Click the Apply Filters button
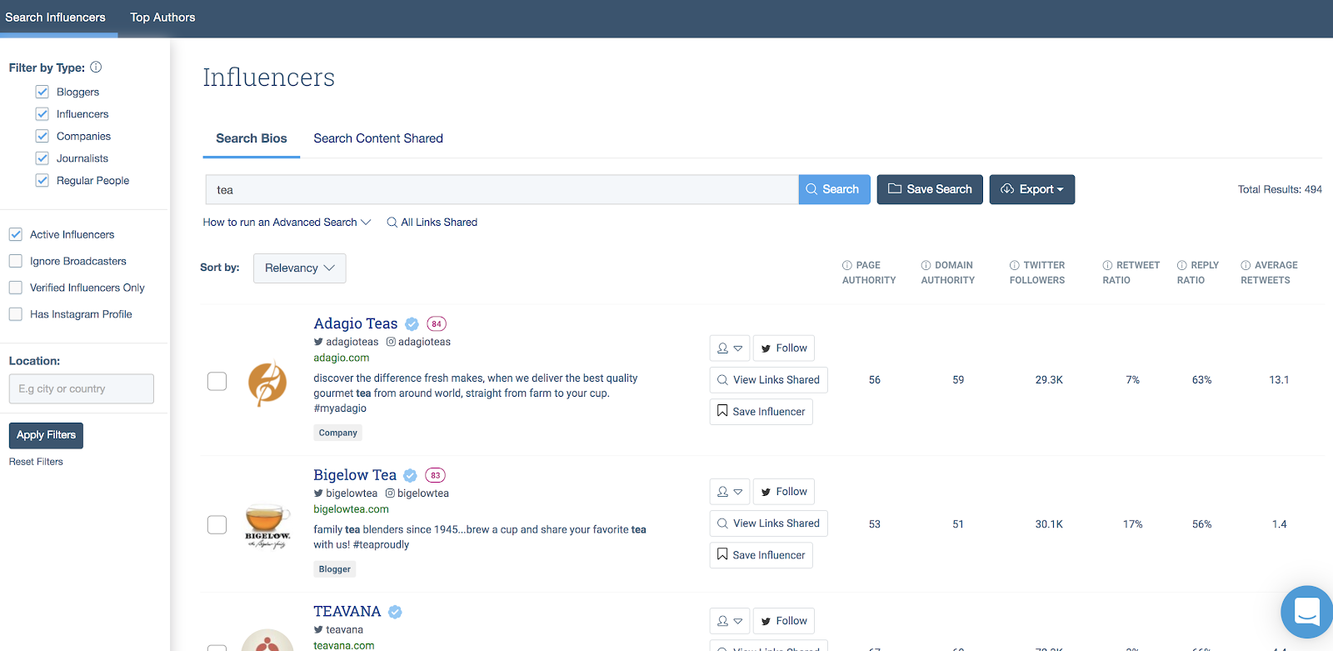The image size is (1333, 651). (46, 435)
